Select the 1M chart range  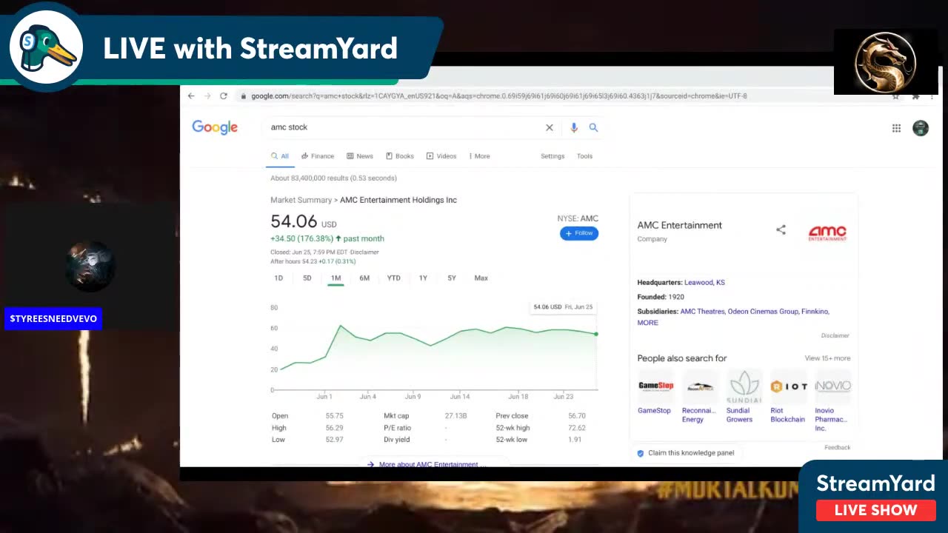click(x=336, y=278)
